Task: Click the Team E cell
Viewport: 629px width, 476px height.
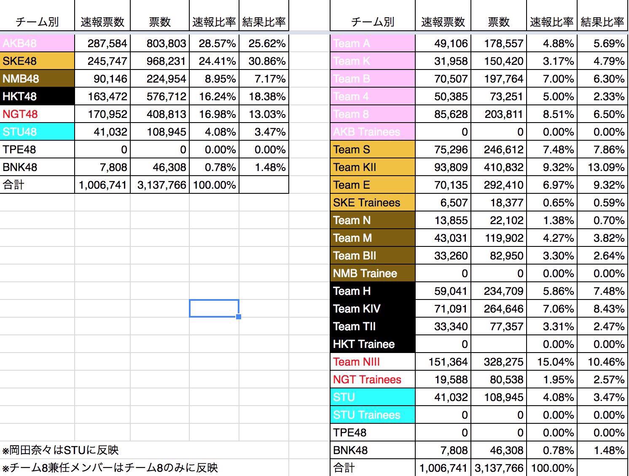Action: point(373,185)
